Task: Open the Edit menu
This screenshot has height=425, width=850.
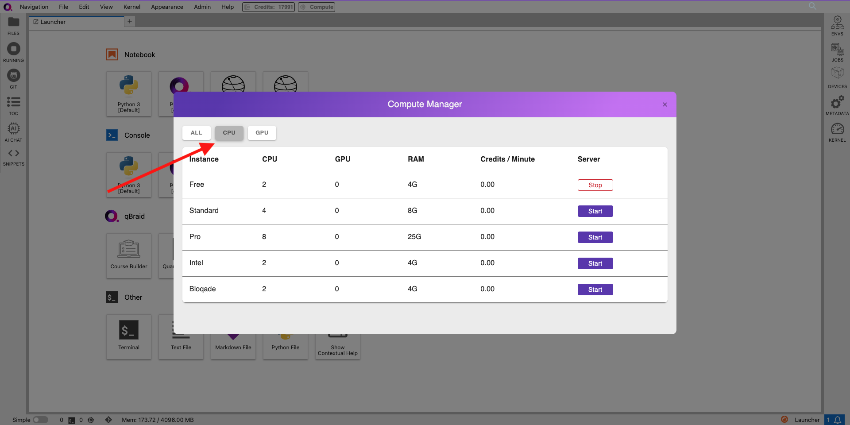Action: 84,7
